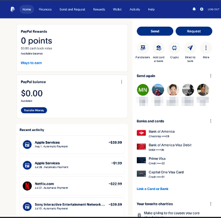Open the Rewards page

pos(99,10)
